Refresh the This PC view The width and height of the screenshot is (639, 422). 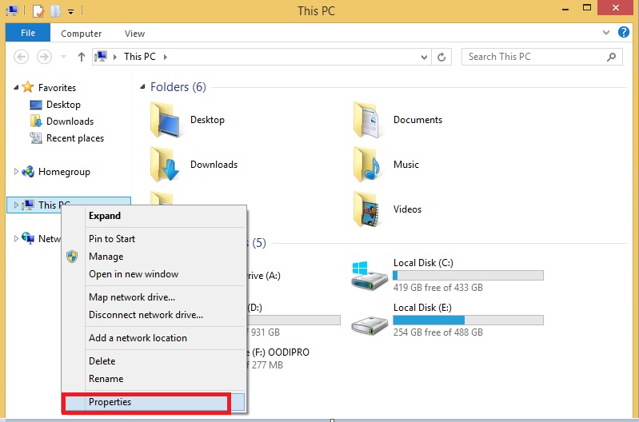(x=441, y=57)
